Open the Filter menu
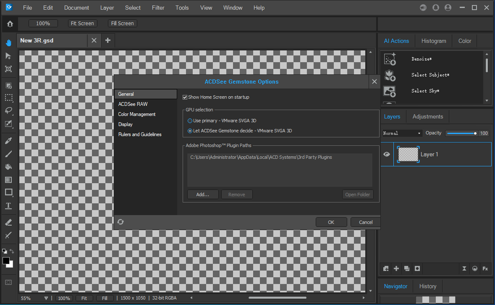495x305 pixels. tap(158, 8)
